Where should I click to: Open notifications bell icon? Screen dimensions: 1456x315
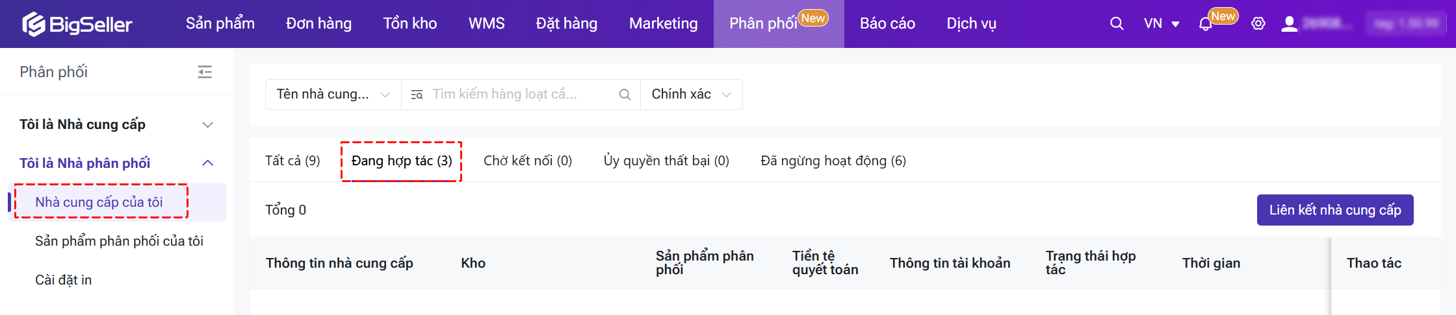coord(1205,25)
